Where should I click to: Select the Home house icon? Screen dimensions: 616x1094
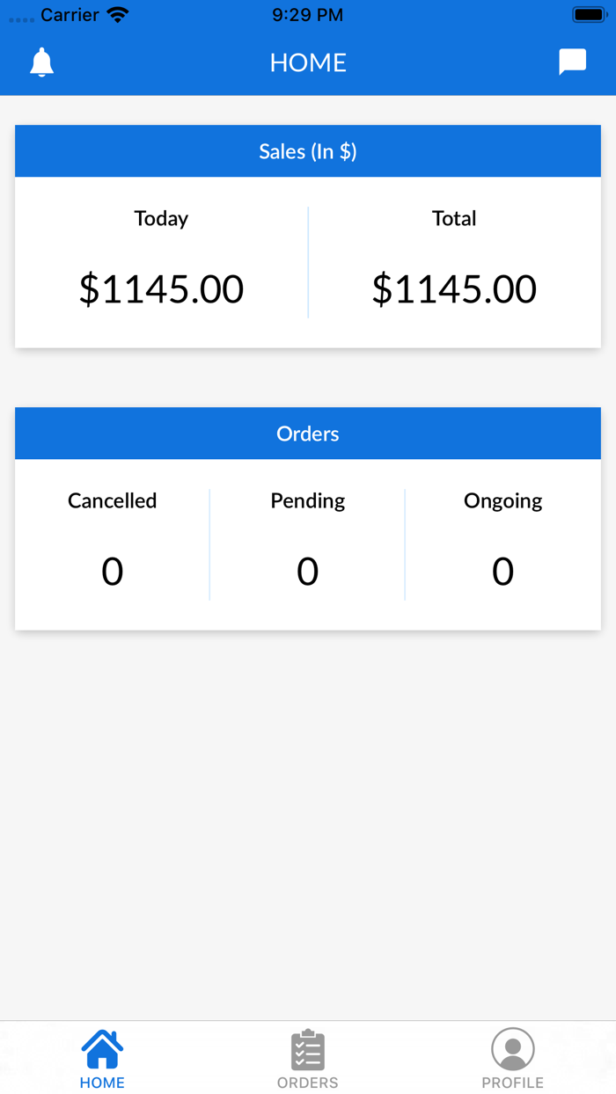[x=102, y=1047]
